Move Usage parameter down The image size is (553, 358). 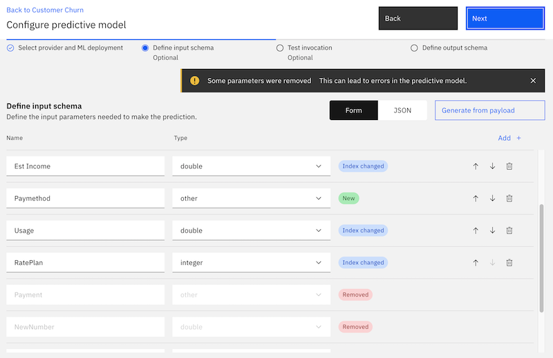tap(492, 230)
